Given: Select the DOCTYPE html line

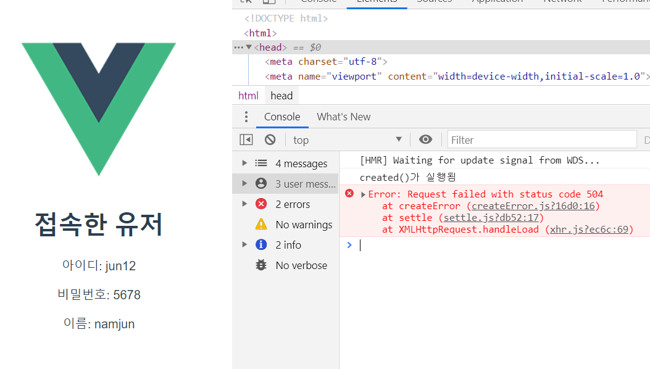Looking at the screenshot, I should tap(286, 19).
